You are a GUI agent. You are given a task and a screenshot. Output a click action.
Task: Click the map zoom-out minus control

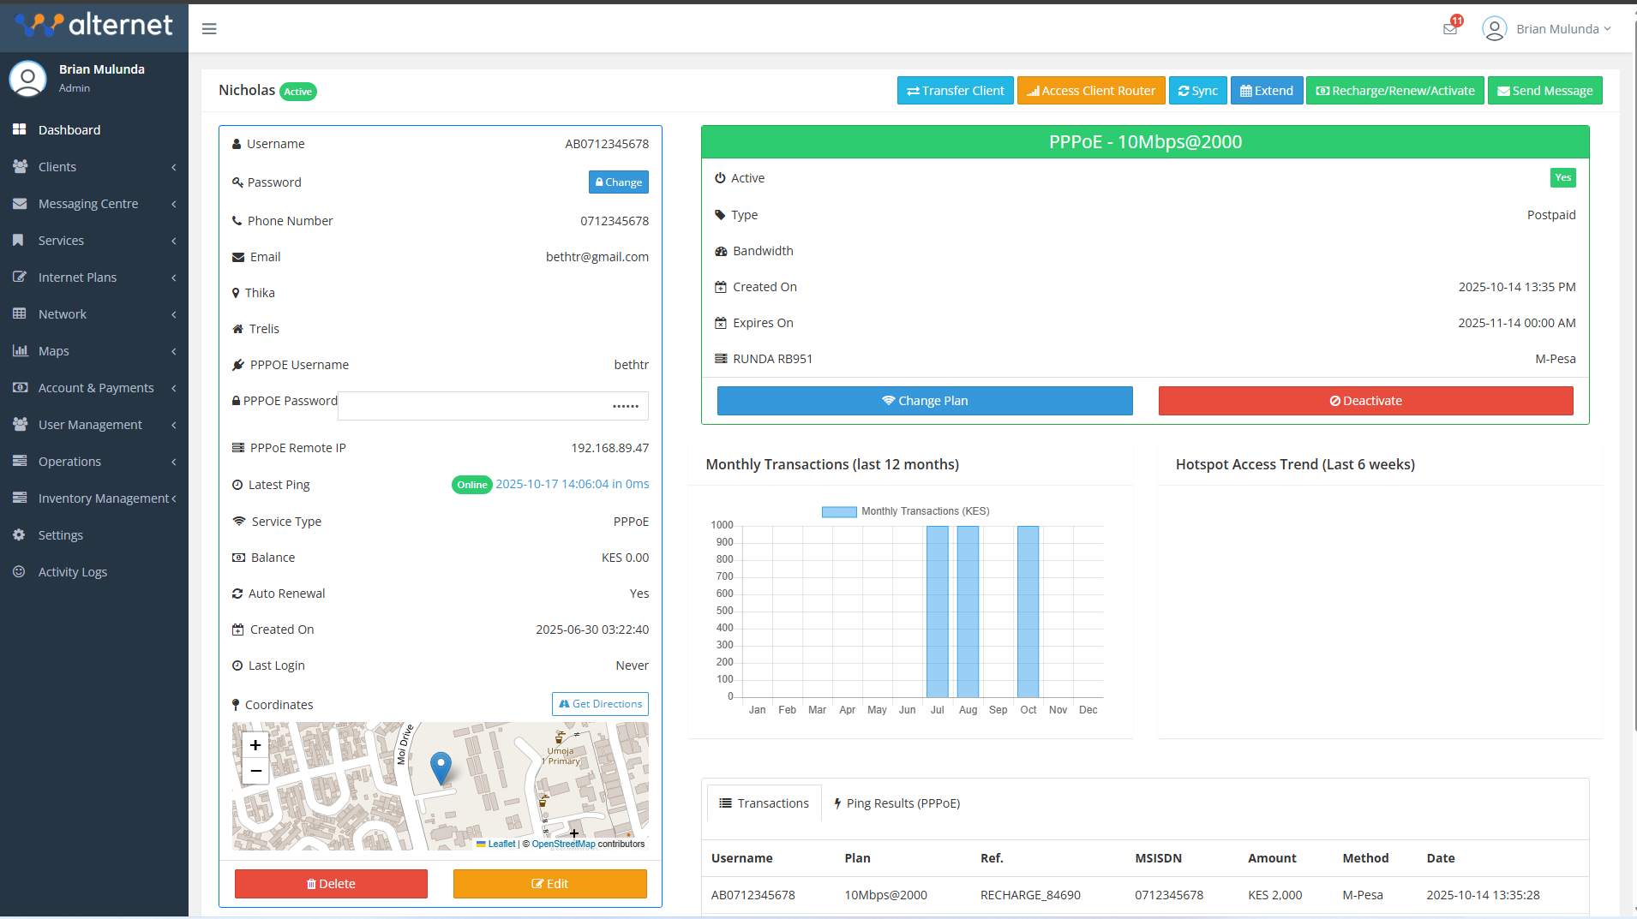point(255,771)
